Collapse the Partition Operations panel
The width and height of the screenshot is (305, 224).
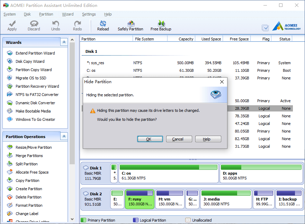coord(64,136)
